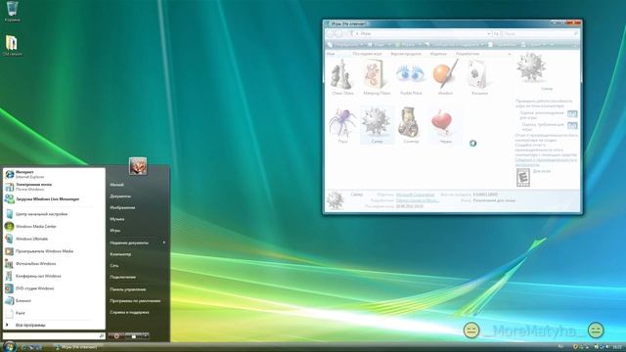Open performance information link in preview pane

(546, 161)
